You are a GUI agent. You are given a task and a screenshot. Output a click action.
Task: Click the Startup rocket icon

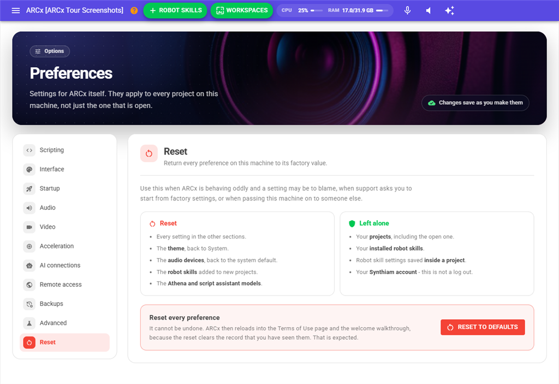[x=29, y=189]
